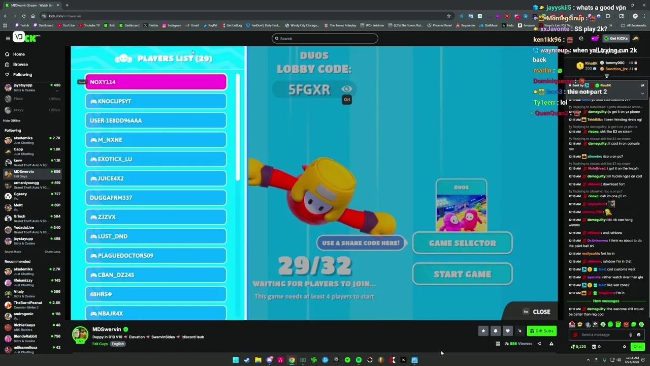
Task: Open Vitaly channel in Recommended list
Action: point(32,294)
